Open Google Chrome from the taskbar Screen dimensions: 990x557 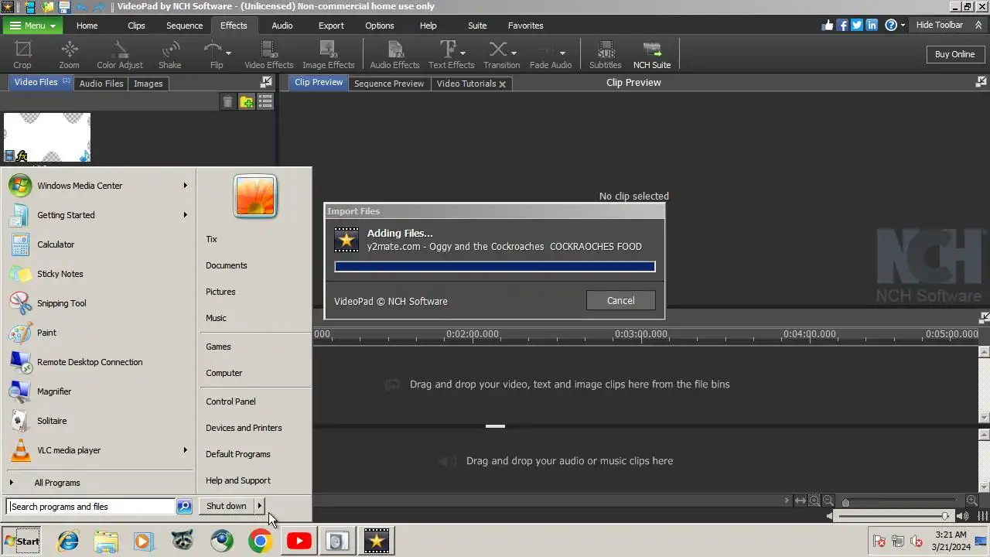coord(260,541)
